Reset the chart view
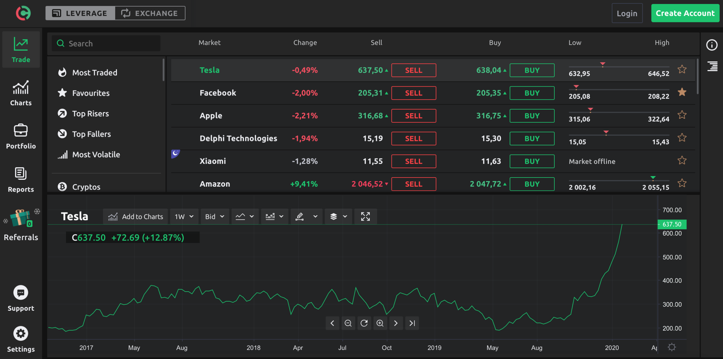Image resolution: width=723 pixels, height=359 pixels. click(x=364, y=323)
